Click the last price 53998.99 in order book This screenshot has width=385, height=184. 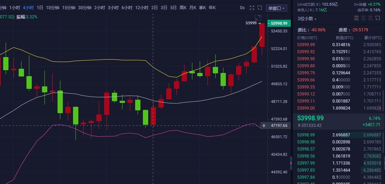tap(311, 118)
